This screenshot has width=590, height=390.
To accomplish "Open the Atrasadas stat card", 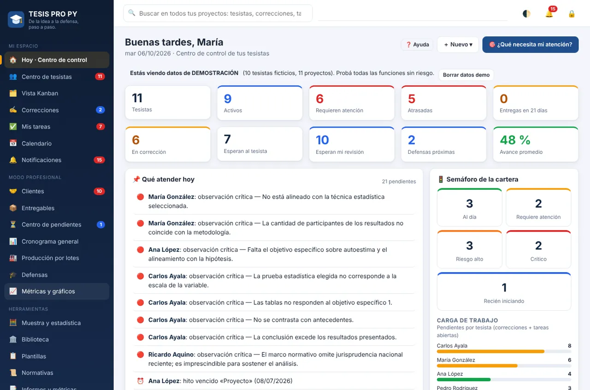I will tap(444, 103).
